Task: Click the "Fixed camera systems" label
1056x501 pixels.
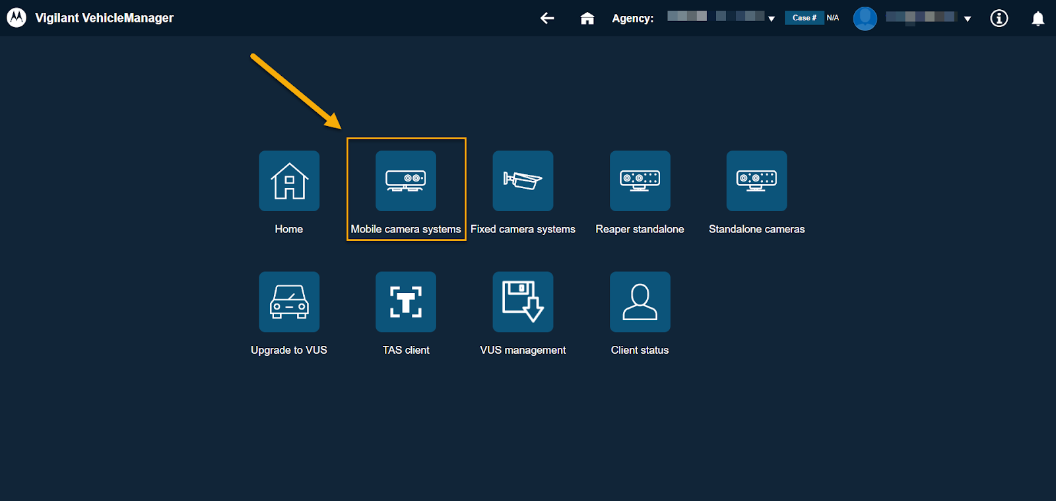Action: [x=523, y=229]
